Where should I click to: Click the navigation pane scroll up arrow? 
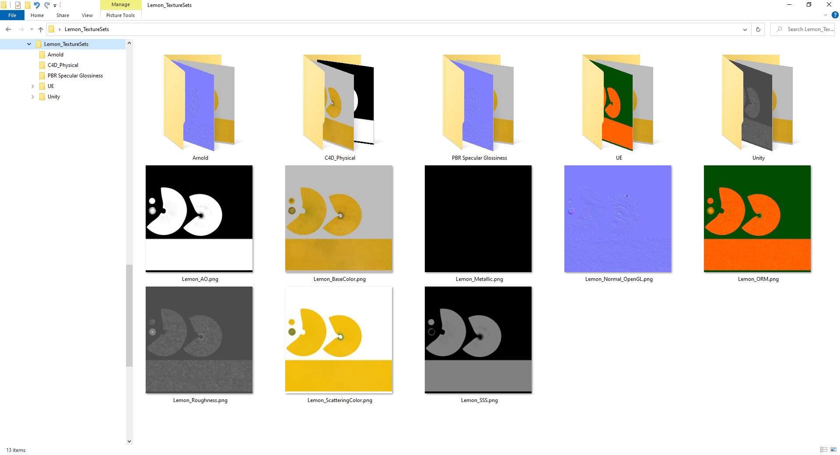[x=129, y=43]
